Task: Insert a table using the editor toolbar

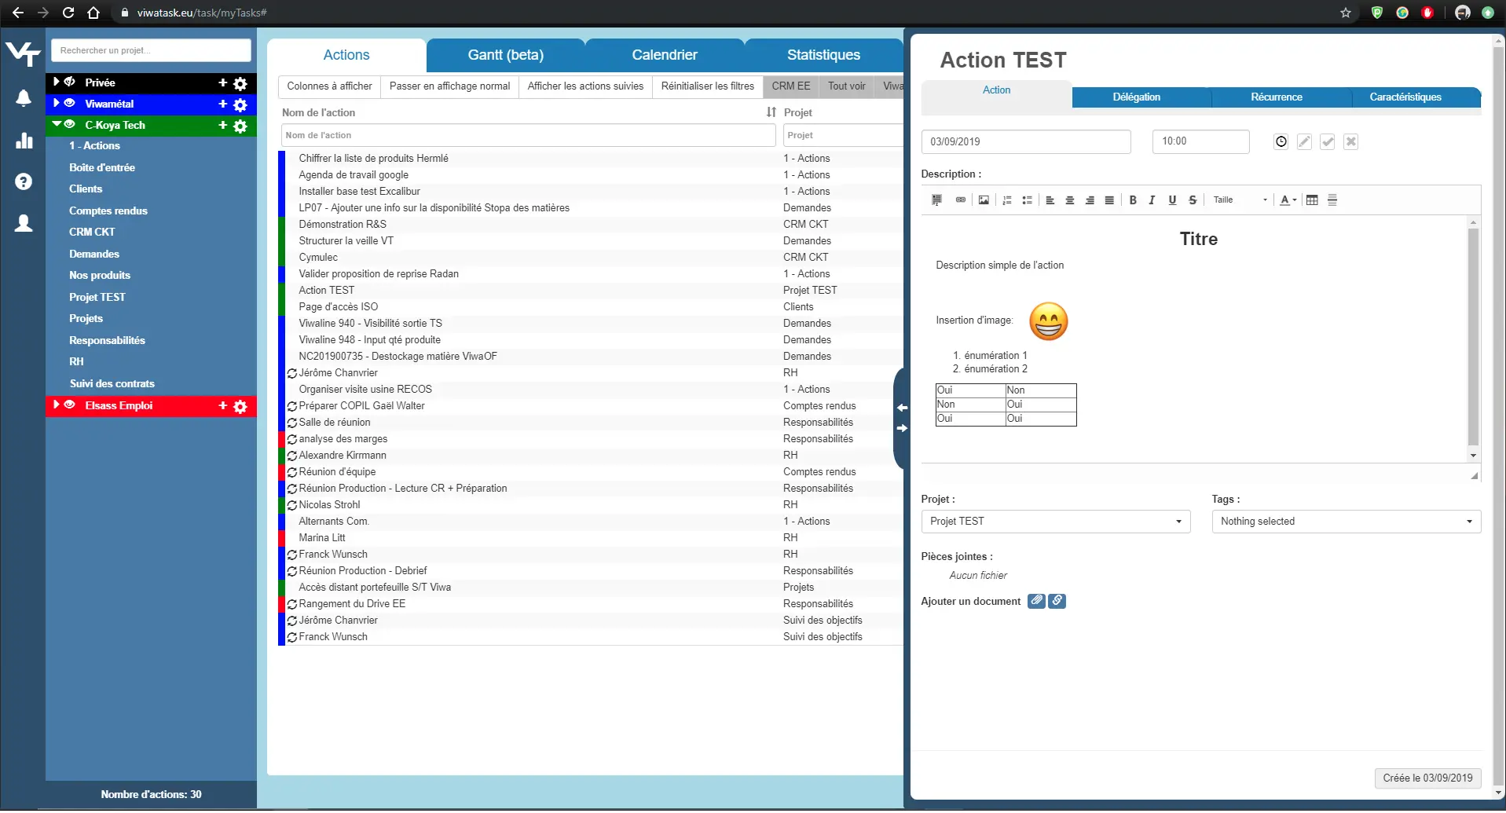Action: [x=1311, y=200]
